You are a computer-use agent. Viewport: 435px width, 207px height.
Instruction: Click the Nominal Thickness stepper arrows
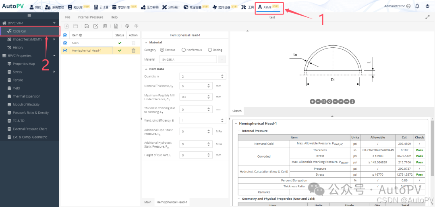pyautogui.click(x=209, y=86)
